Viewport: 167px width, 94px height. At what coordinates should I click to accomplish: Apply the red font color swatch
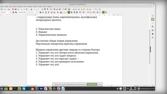[61, 12]
